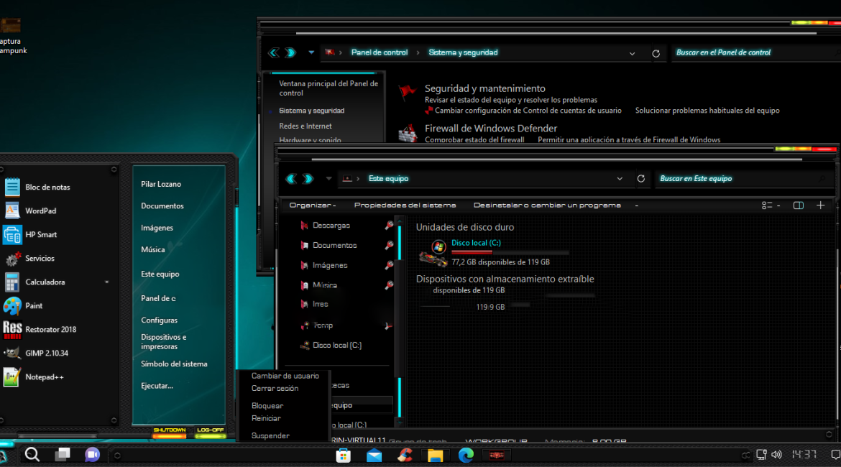Click the Microsoft Edge taskbar icon
The height and width of the screenshot is (467, 841).
pos(465,455)
